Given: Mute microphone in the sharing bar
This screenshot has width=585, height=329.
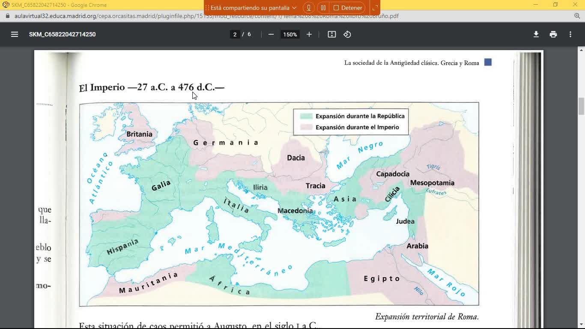Looking at the screenshot, I should [308, 8].
